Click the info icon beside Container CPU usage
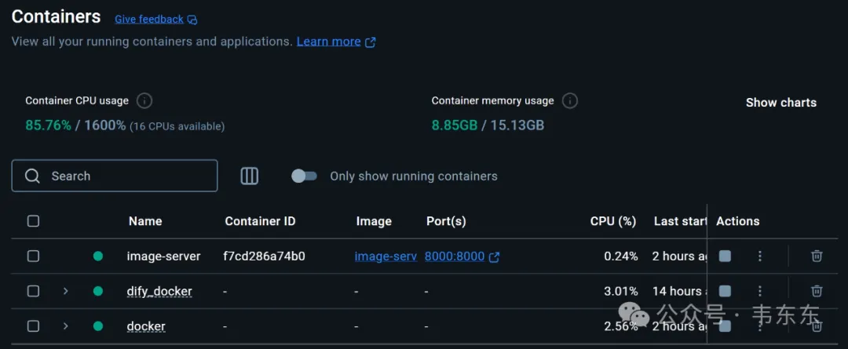The width and height of the screenshot is (848, 349). click(x=144, y=100)
